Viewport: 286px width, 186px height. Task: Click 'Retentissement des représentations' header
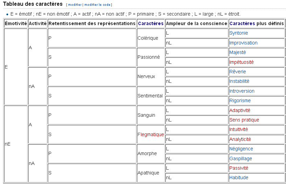92,23
